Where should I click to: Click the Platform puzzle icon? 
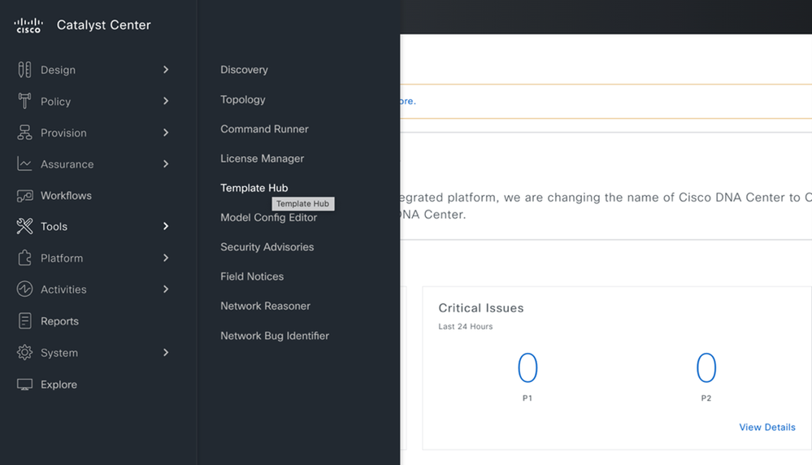click(24, 258)
